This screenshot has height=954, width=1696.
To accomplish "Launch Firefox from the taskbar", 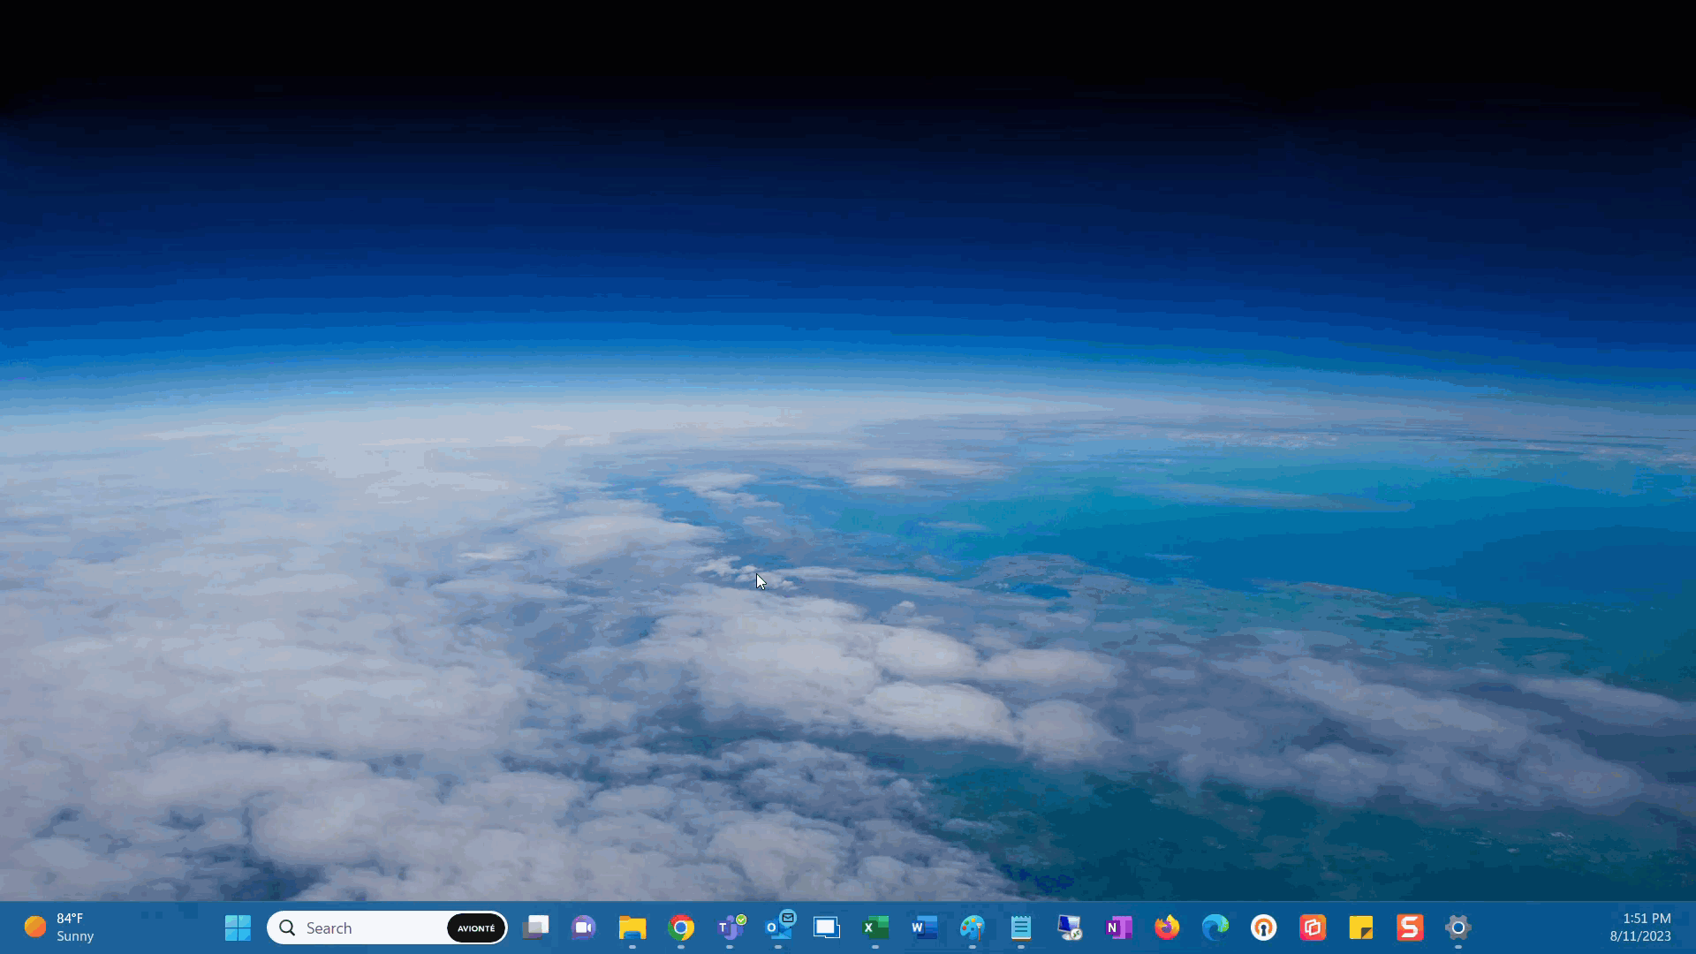I will pyautogui.click(x=1167, y=927).
